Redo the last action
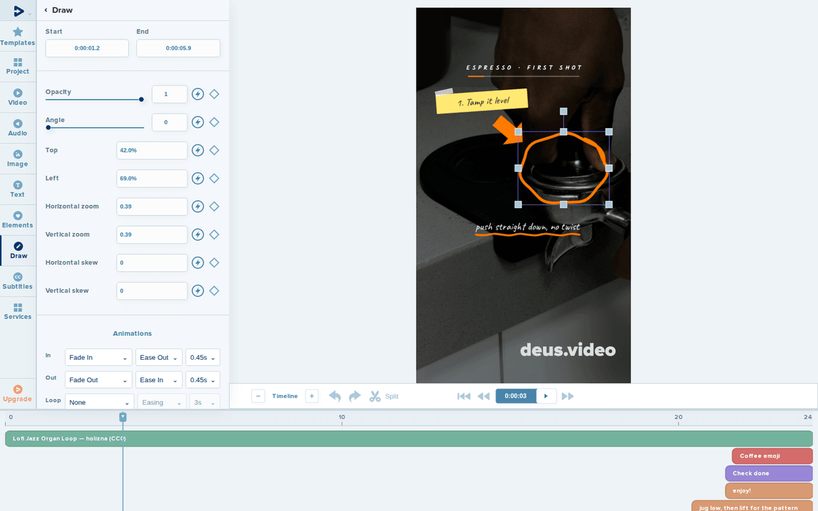Screen dimensions: 818x511 point(354,396)
